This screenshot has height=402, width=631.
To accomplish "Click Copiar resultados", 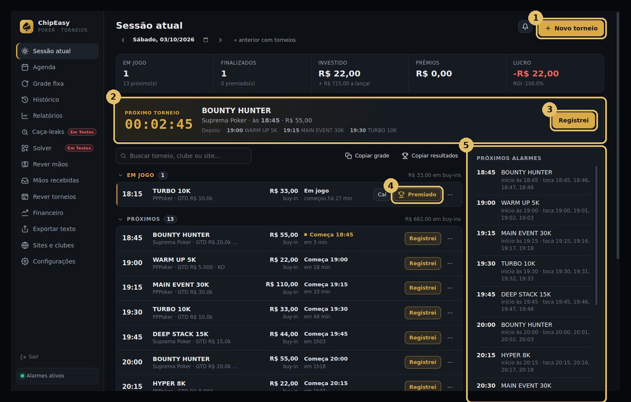I will pyautogui.click(x=430, y=156).
